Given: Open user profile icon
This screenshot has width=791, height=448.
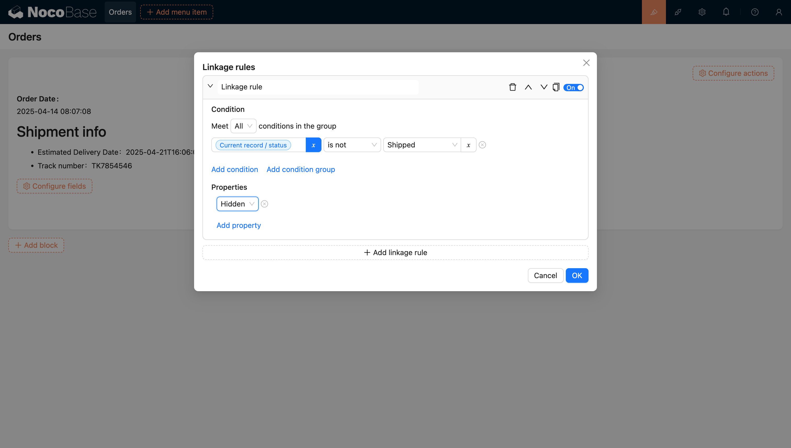Looking at the screenshot, I should [x=778, y=12].
